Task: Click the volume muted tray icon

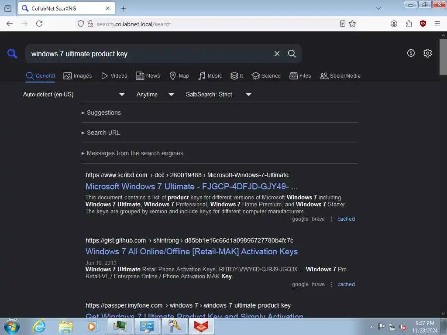Action: (403, 327)
